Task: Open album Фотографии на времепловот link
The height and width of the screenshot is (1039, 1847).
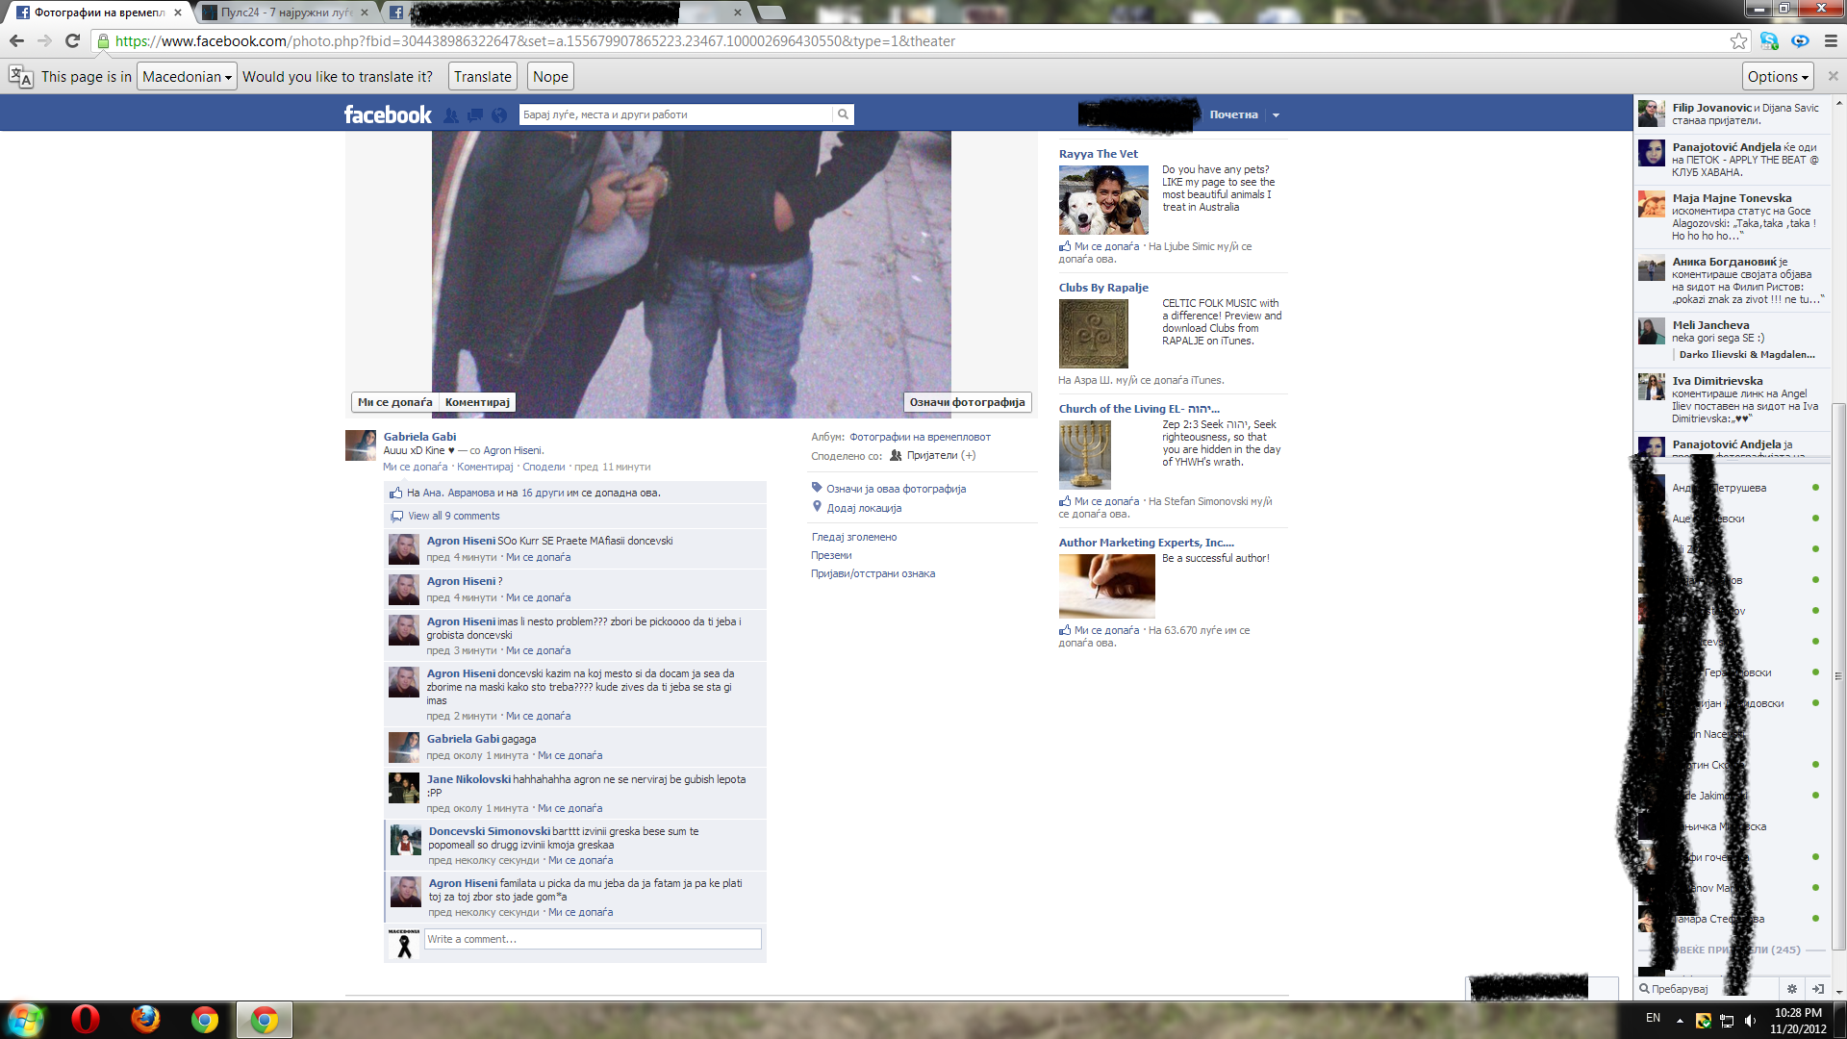Action: (x=920, y=437)
